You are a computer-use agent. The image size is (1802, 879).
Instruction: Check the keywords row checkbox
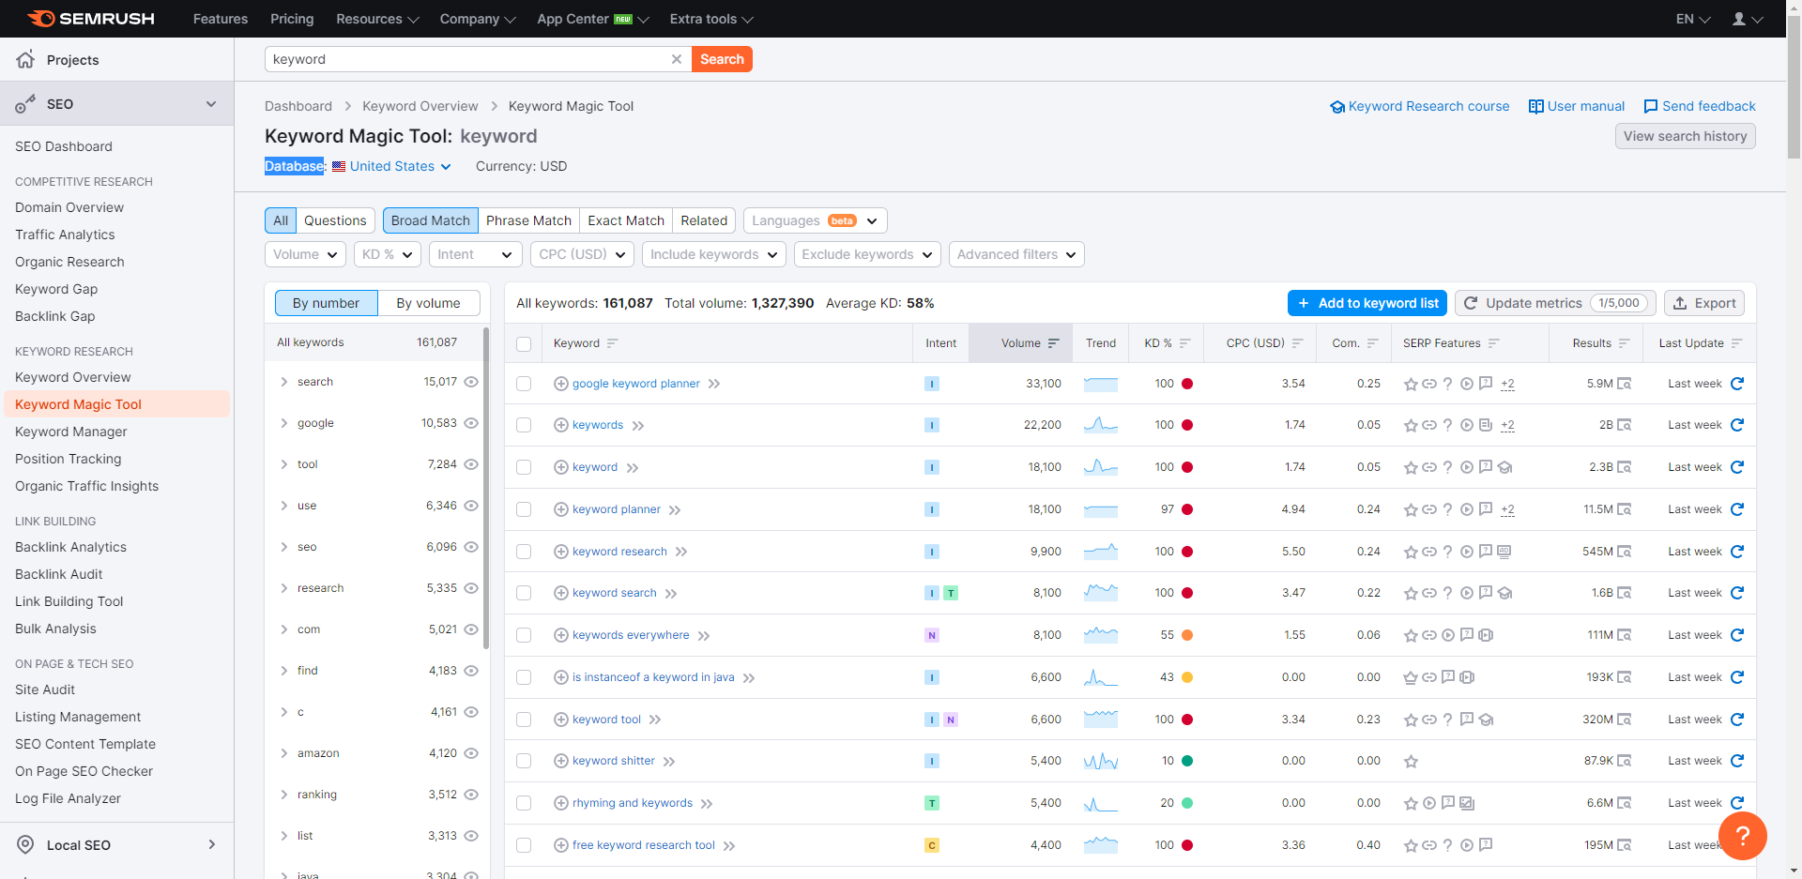click(x=524, y=425)
